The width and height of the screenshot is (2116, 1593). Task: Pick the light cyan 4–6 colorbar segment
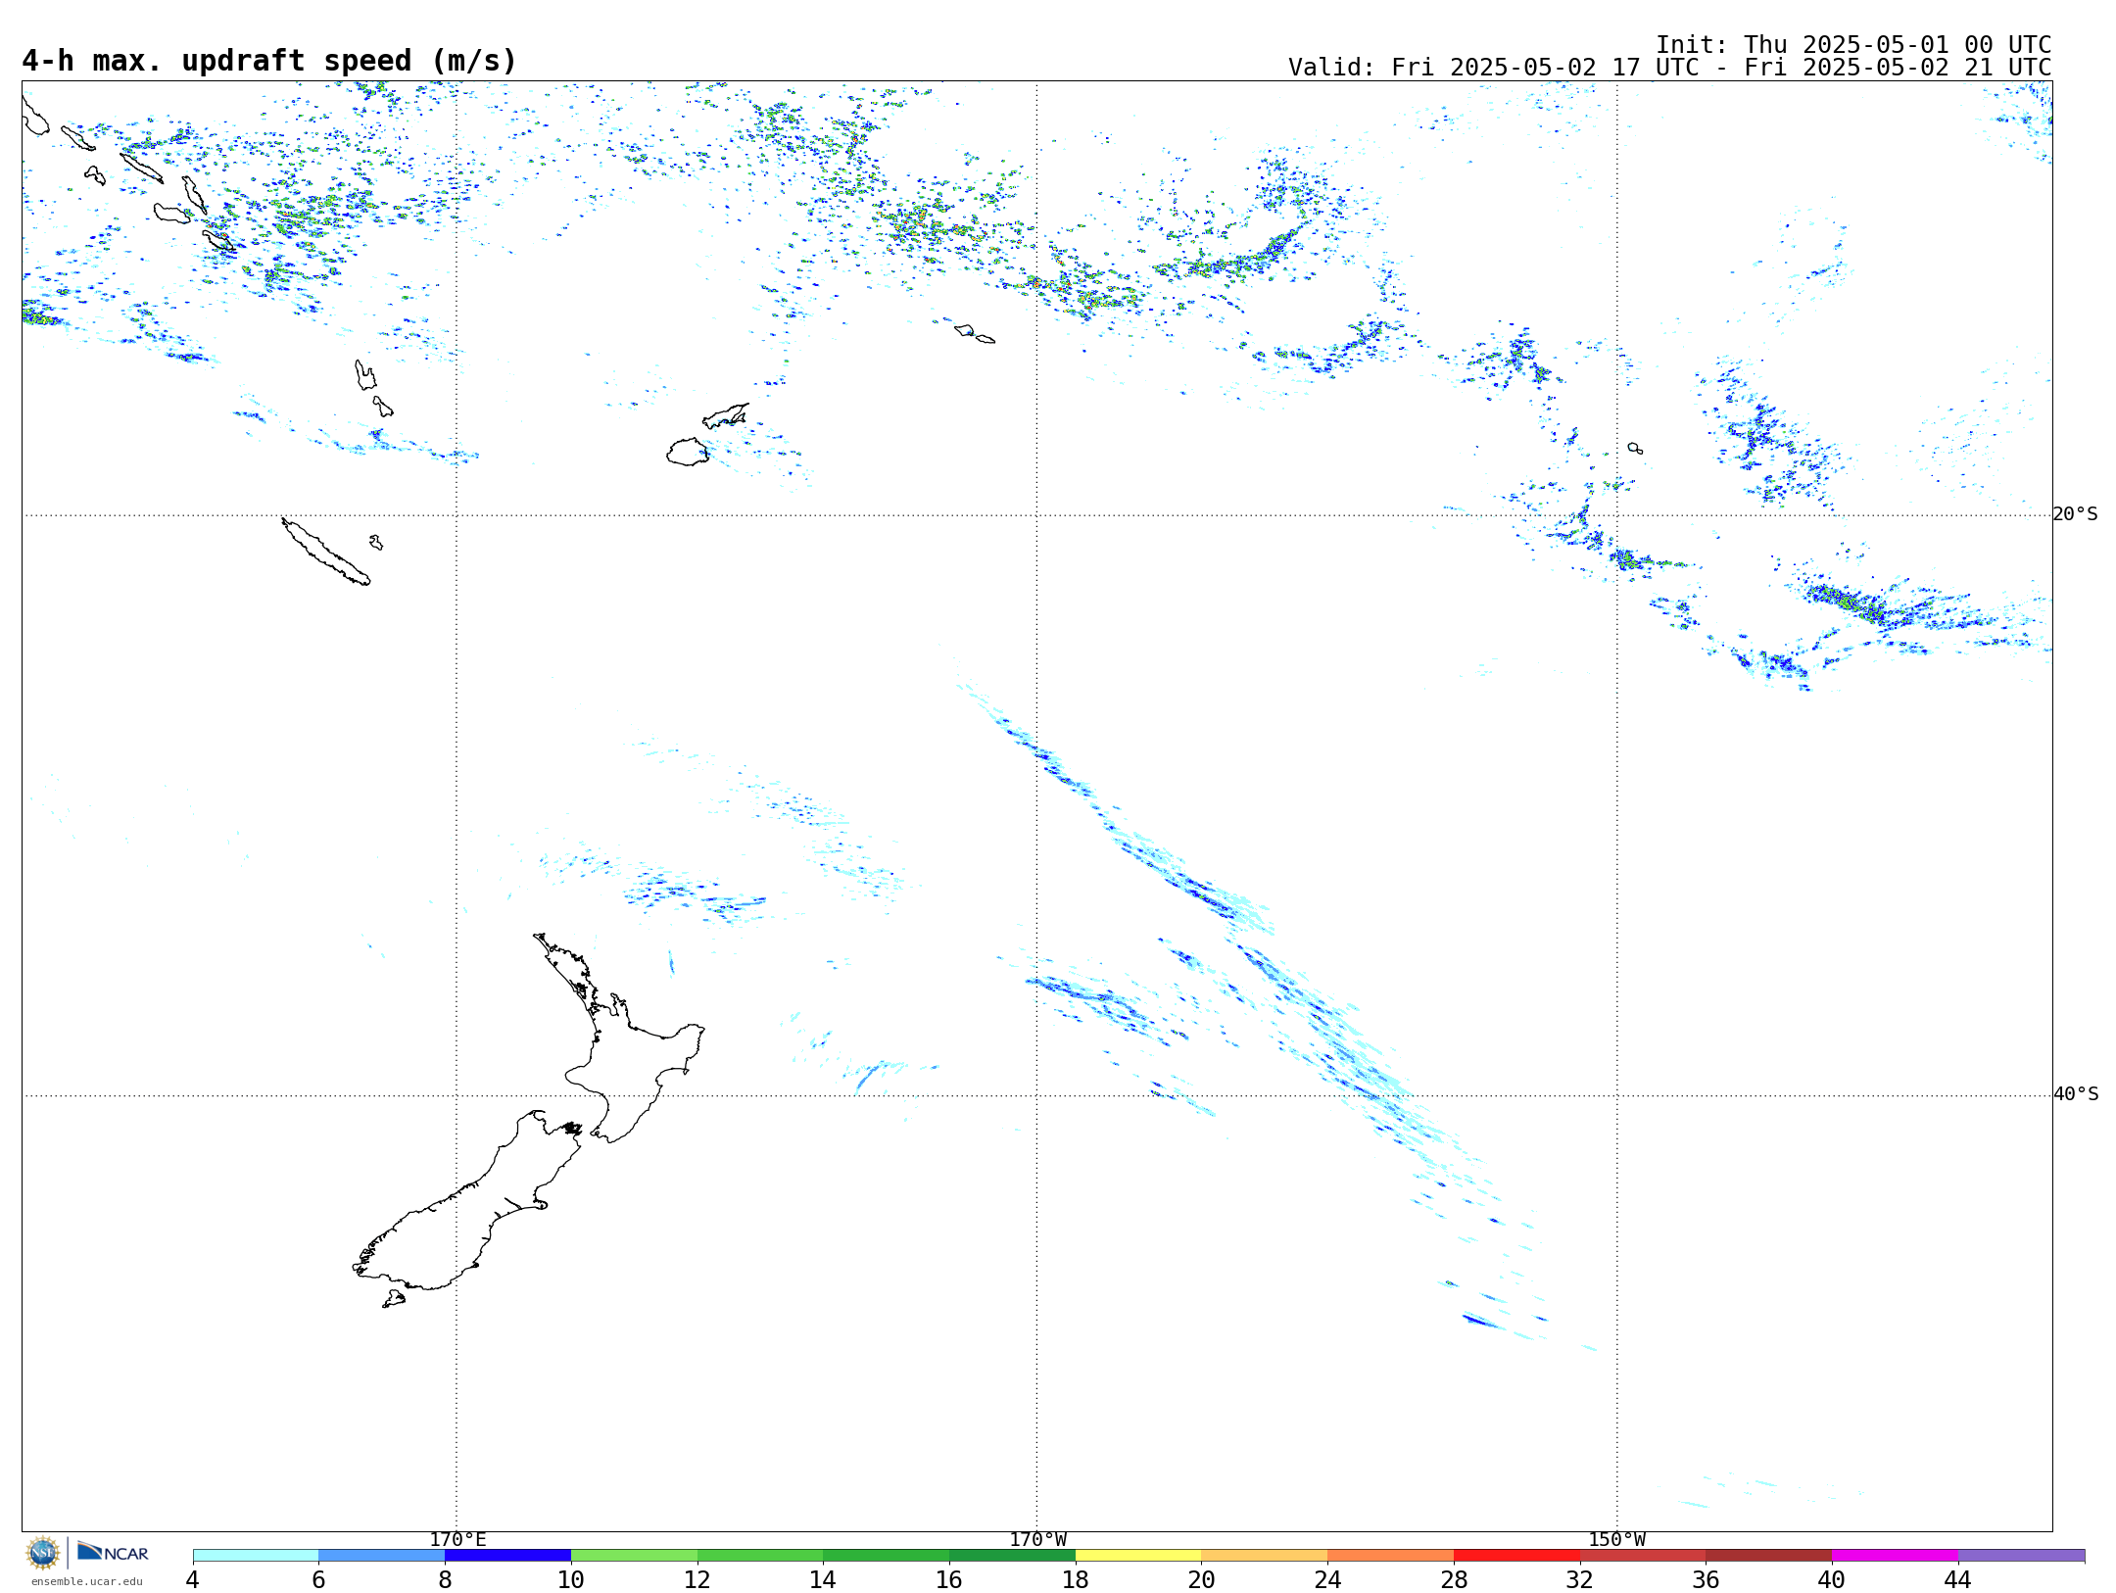point(256,1555)
